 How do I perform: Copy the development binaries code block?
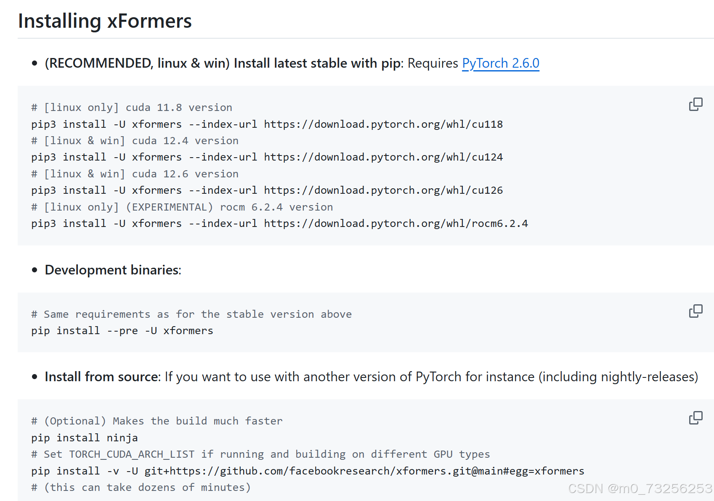pyautogui.click(x=695, y=311)
